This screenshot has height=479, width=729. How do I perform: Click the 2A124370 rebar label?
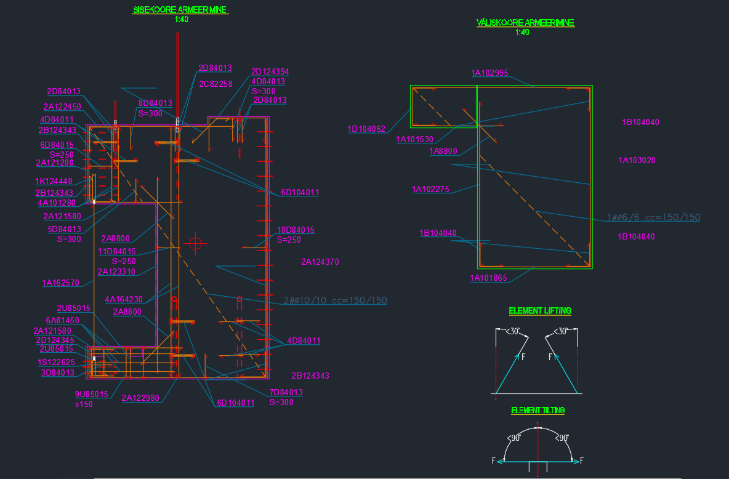point(320,262)
